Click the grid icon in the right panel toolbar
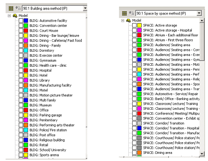This screenshot has width=208, height=161. coord(125,13)
